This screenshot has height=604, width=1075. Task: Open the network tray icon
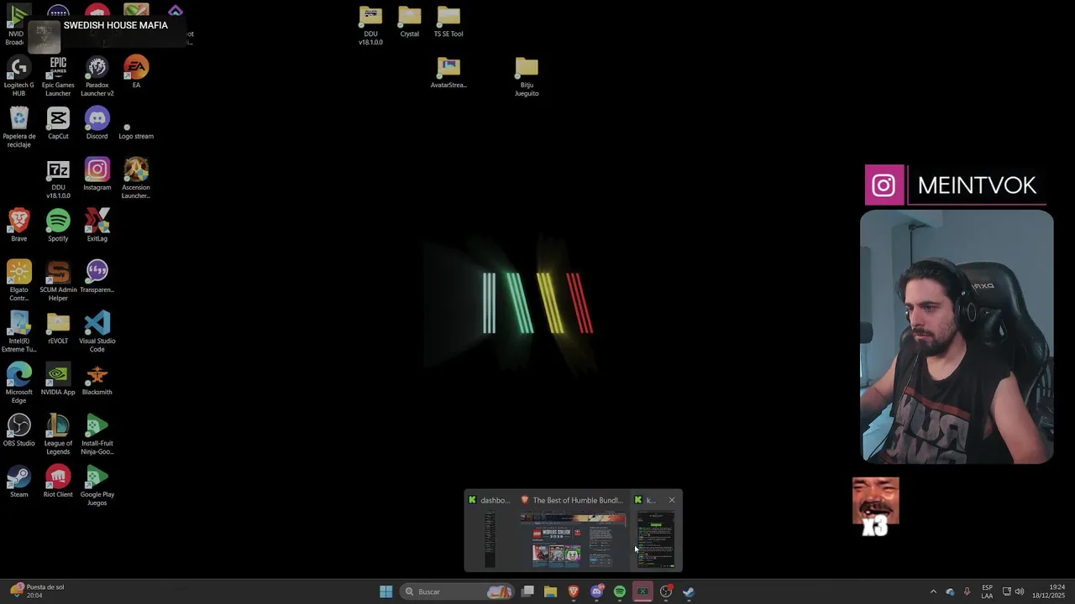(x=1007, y=591)
